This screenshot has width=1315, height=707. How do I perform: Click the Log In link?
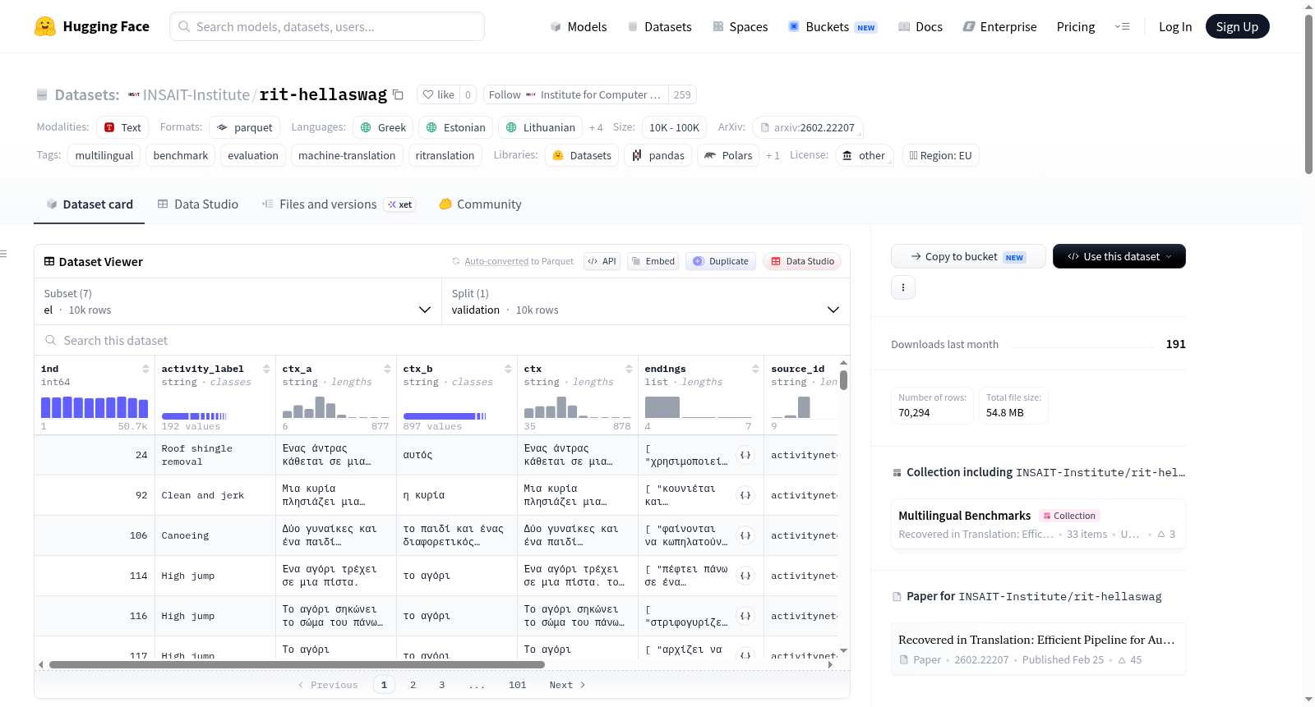click(x=1175, y=26)
